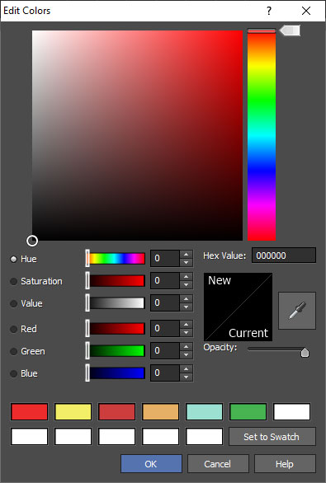Decrease the Value field with down arrow

186,307
